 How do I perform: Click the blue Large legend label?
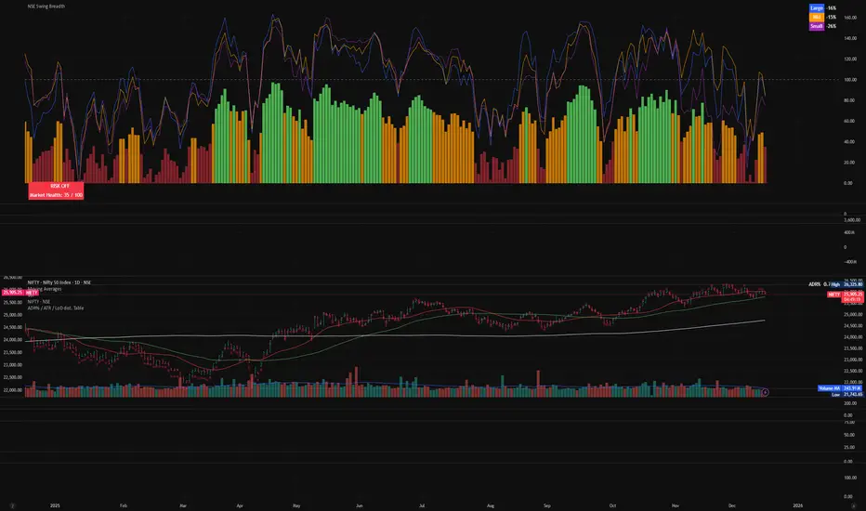pyautogui.click(x=817, y=7)
